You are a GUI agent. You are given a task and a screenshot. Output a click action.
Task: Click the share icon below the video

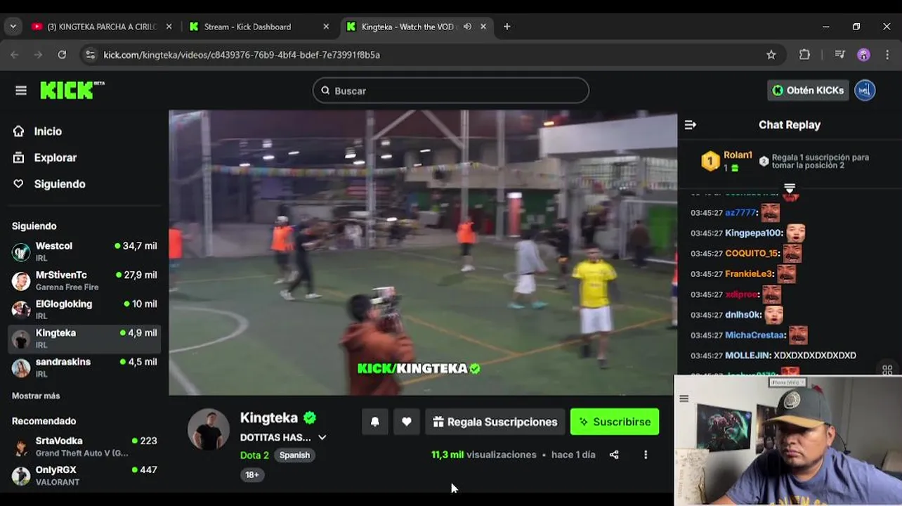coord(614,455)
